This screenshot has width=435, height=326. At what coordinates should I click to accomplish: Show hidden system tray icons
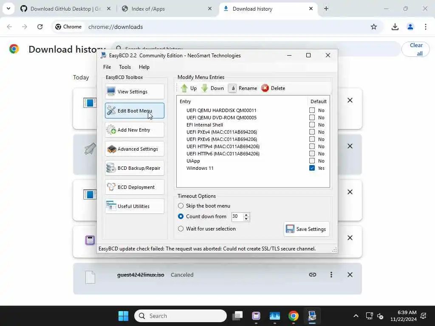(x=356, y=316)
